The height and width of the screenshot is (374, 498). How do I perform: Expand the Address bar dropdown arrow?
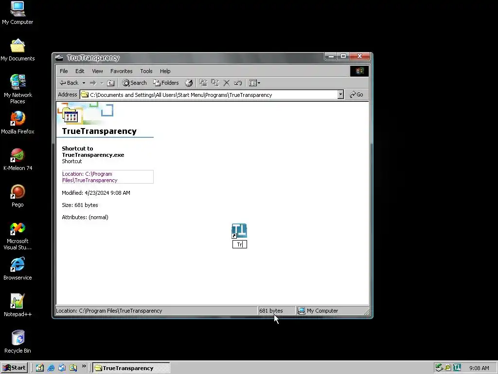pyautogui.click(x=340, y=94)
